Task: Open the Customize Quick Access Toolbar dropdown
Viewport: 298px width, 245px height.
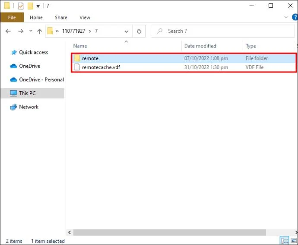Action: pos(38,6)
